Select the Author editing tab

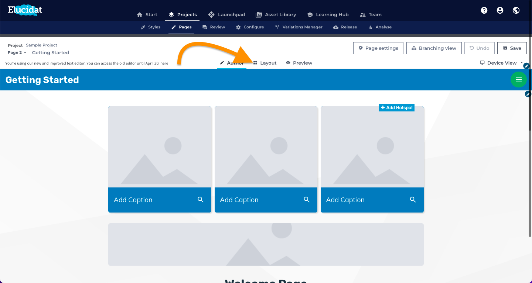[232, 63]
